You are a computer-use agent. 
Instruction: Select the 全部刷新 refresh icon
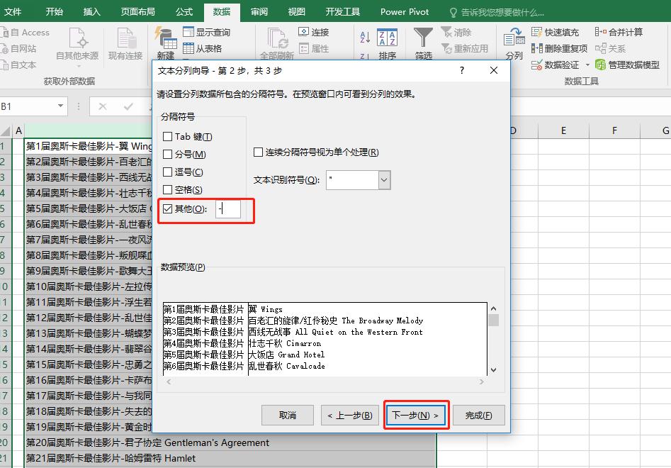(276, 39)
